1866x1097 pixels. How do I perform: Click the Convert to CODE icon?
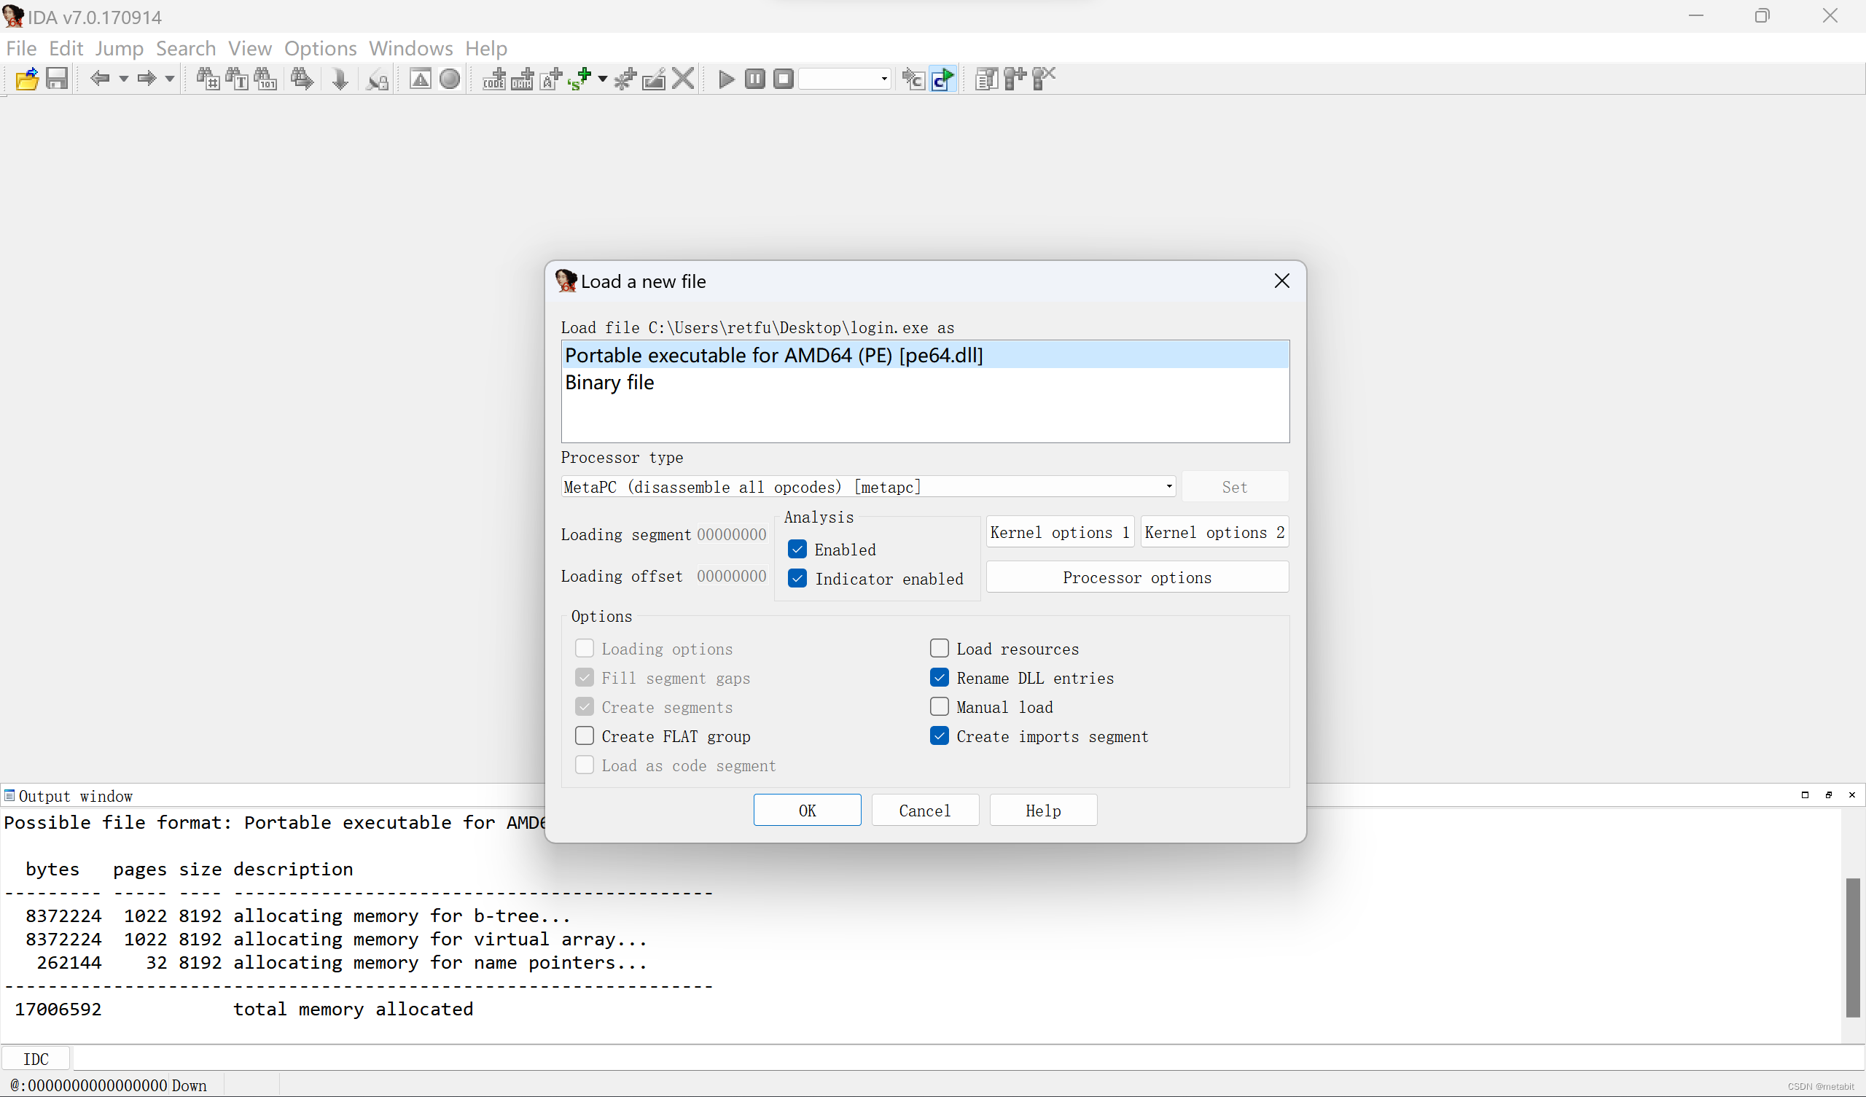pos(494,79)
